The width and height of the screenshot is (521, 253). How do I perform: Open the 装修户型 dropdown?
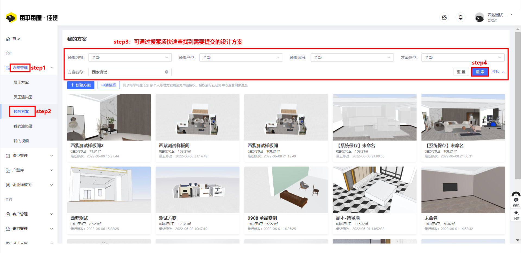[241, 57]
